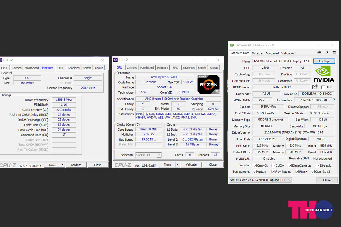Open Graphics tab in the CPU-Z processor window
341x227 pixels.
189,68
